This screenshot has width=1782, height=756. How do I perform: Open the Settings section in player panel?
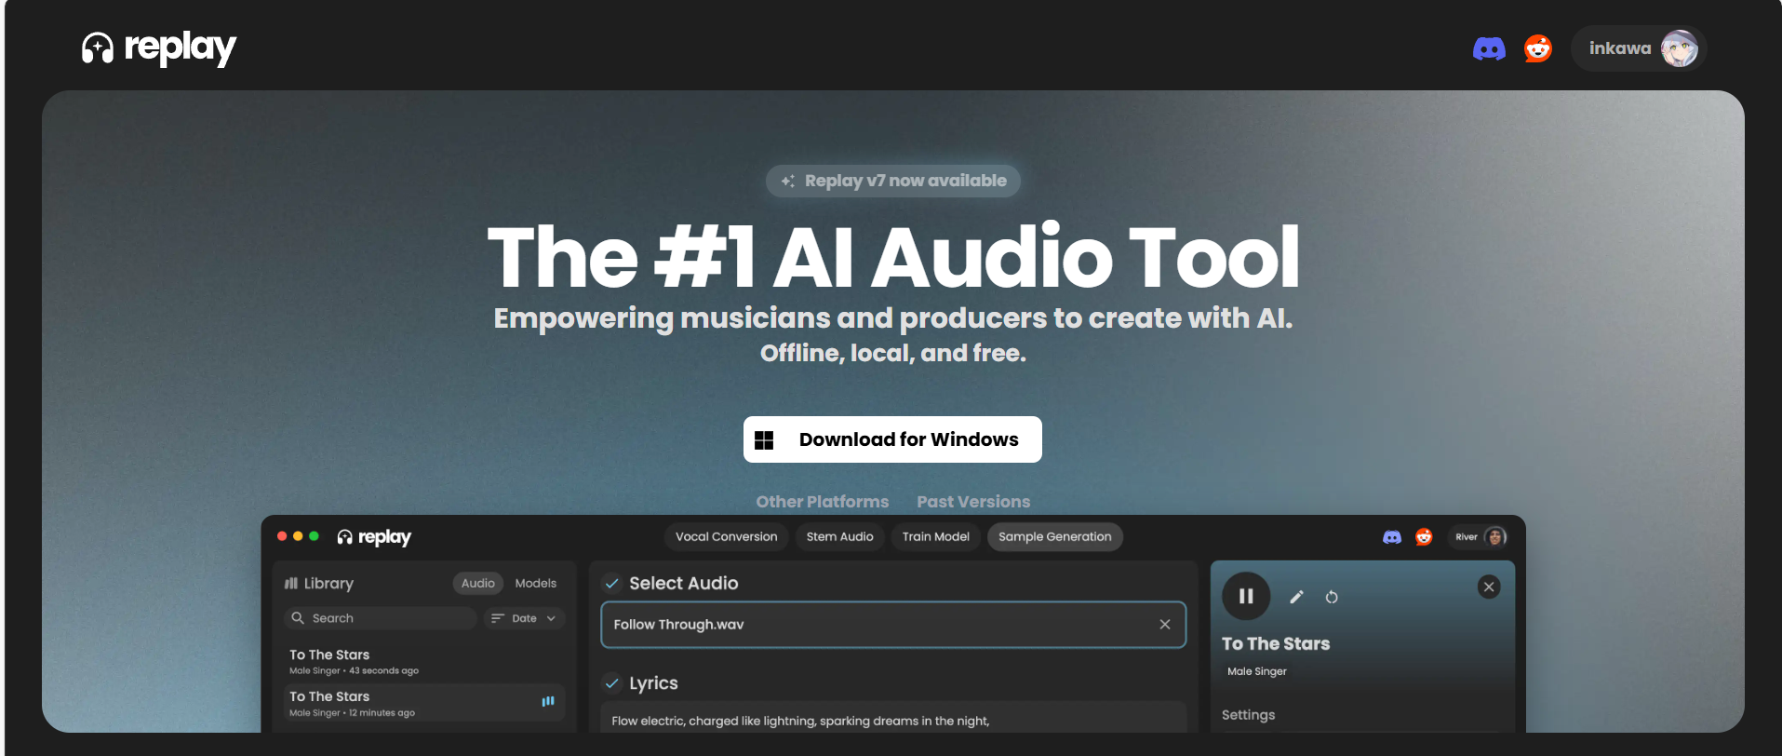coord(1248,715)
